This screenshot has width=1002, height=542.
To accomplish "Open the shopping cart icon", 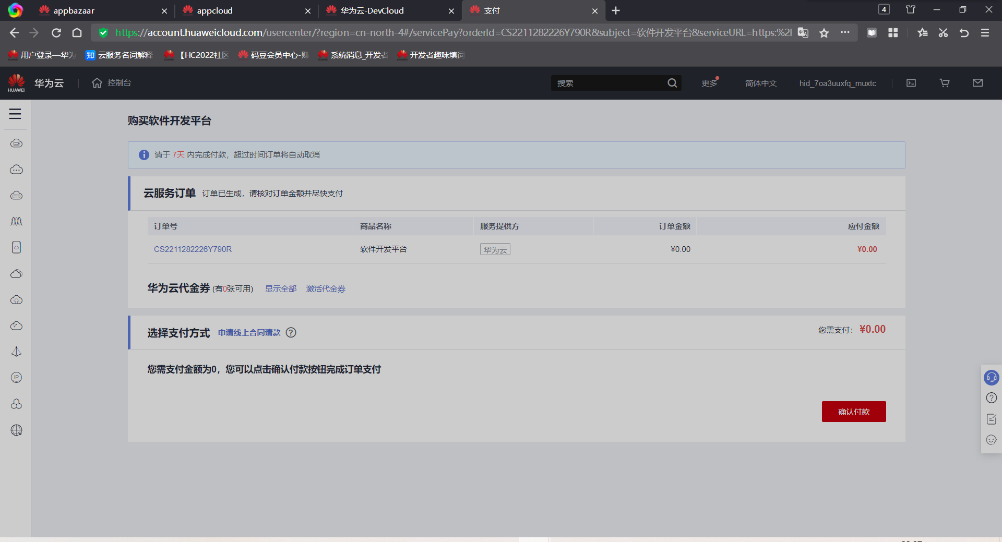I will (945, 83).
